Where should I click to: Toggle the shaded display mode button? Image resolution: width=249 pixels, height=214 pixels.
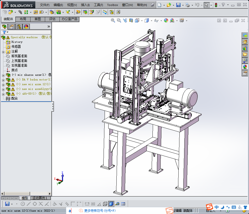click(x=111, y=204)
